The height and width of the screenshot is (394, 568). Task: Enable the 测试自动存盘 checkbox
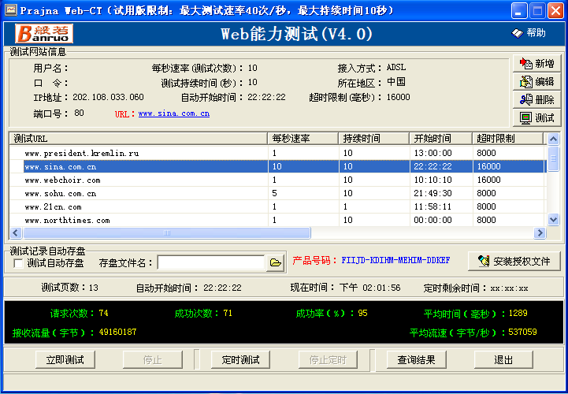coord(18,263)
